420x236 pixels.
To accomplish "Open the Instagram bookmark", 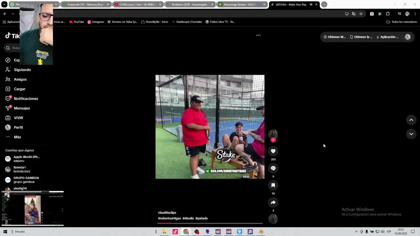I will tap(95, 22).
